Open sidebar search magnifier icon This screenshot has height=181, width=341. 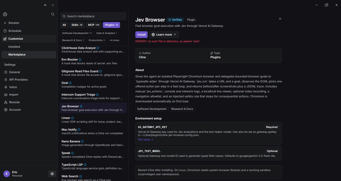click(x=53, y=14)
